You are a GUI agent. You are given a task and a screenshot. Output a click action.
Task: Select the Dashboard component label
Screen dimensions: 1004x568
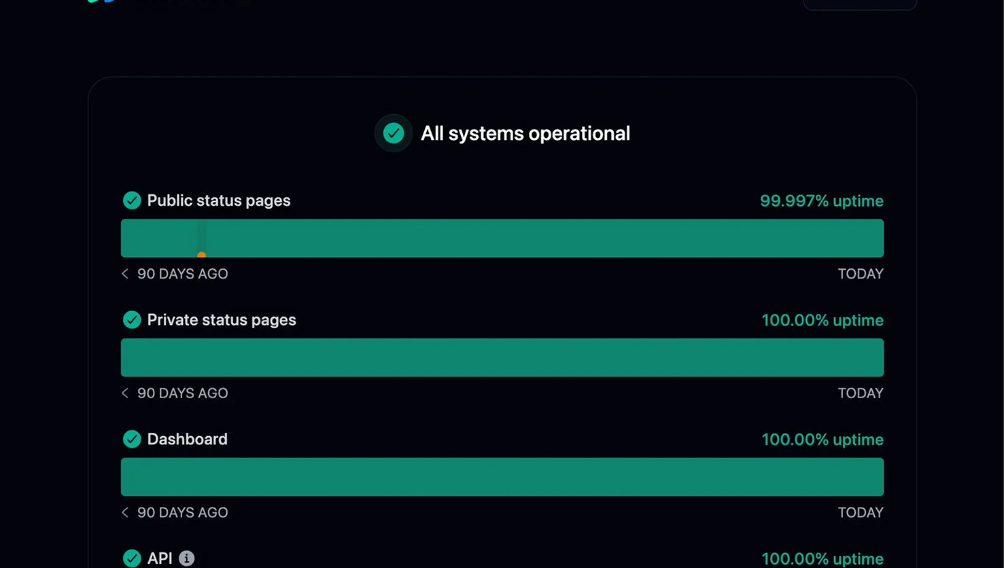pos(188,439)
